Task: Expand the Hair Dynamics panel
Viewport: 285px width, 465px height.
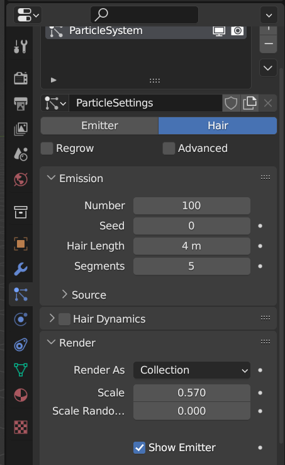Action: (52, 318)
